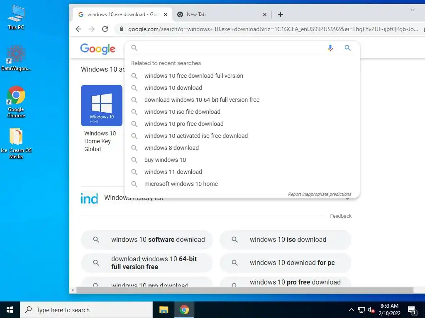Click related search 'download windows 10 64-bit full version free'
Screen dimensions: 425x318
click(147, 263)
